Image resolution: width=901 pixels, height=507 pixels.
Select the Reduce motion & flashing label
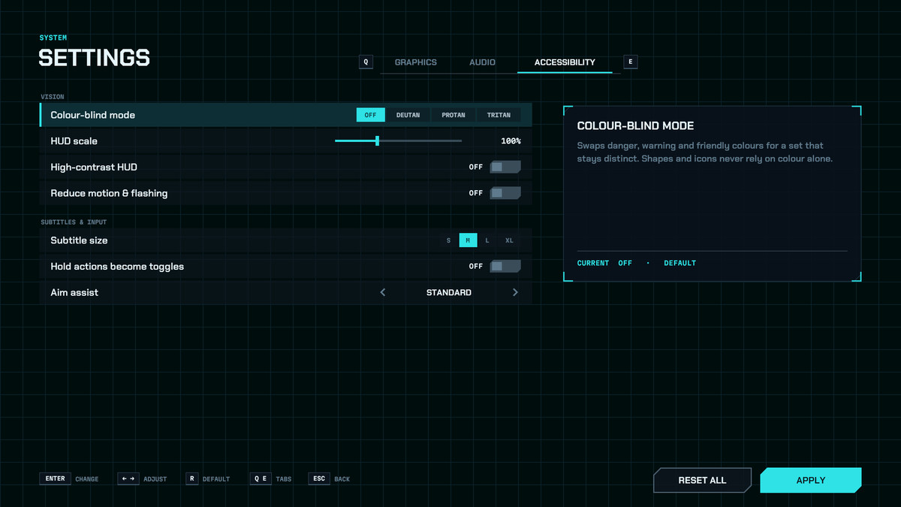(109, 193)
